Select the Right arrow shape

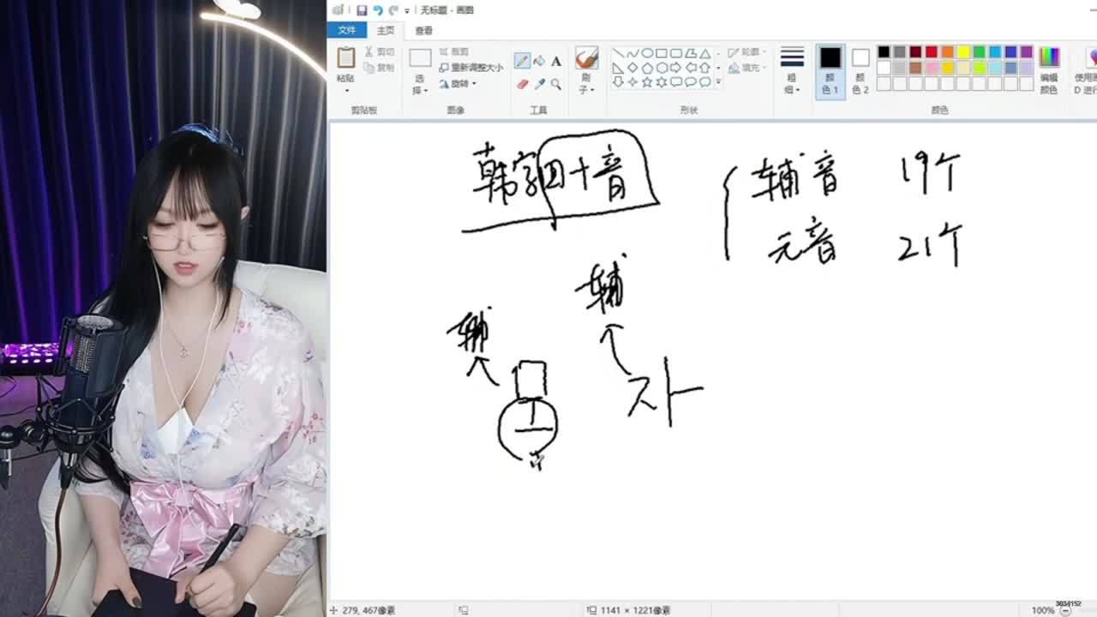point(676,68)
